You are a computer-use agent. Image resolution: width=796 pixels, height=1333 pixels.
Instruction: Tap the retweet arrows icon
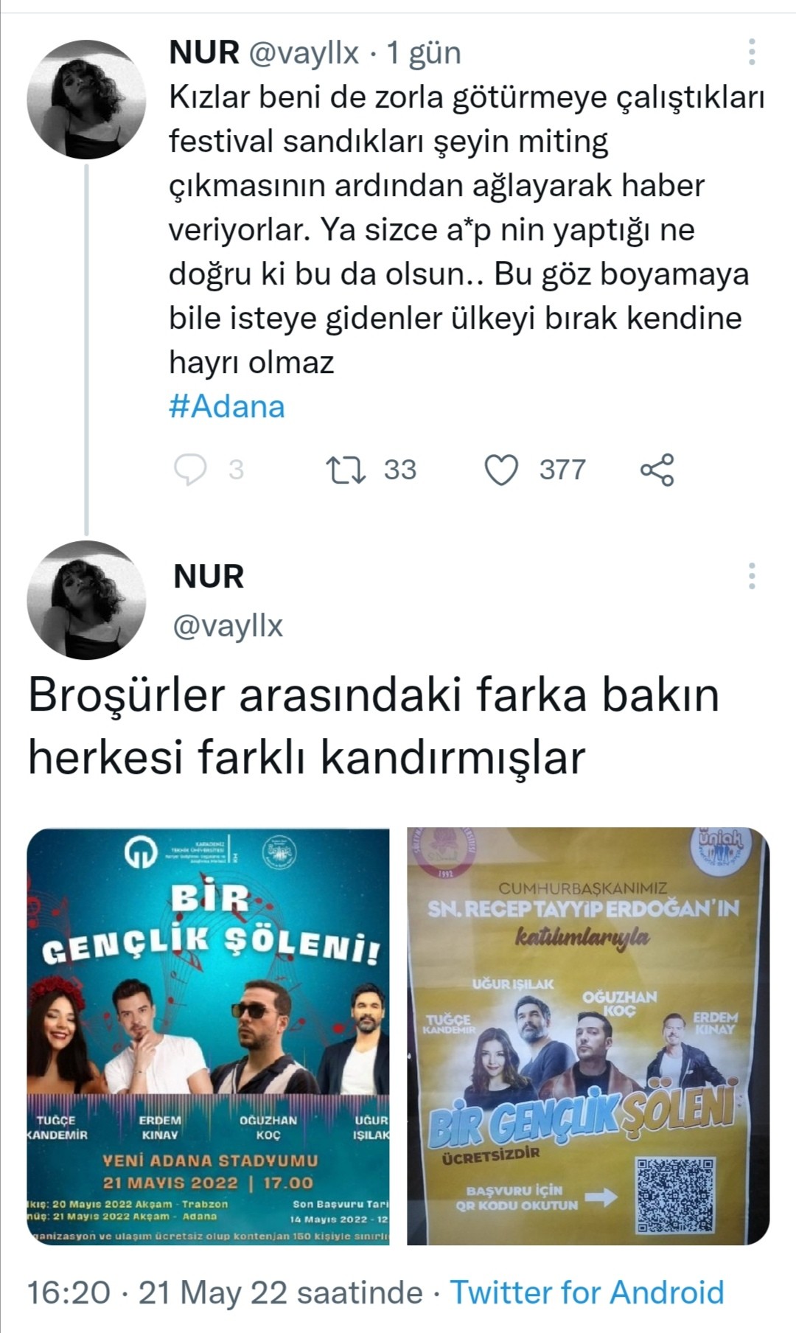(346, 470)
